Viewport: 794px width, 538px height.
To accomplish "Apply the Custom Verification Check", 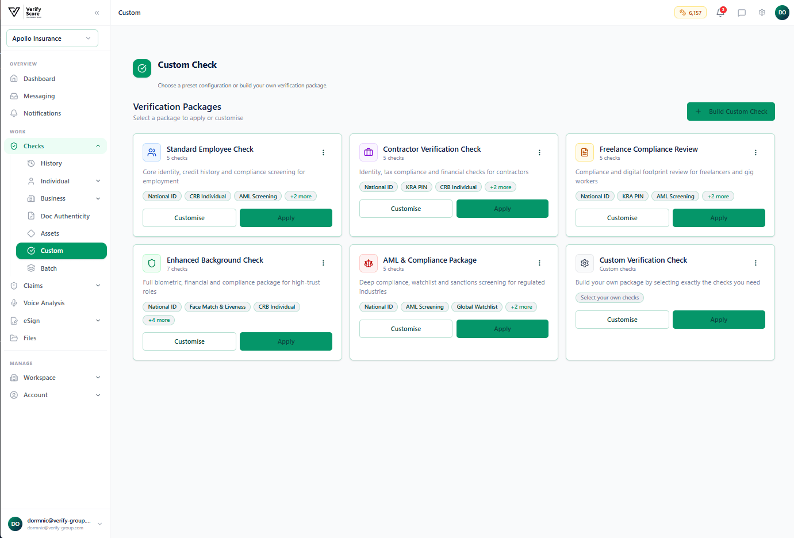I will 719,320.
